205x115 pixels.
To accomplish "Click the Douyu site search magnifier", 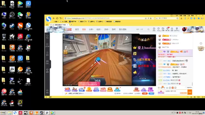I will 148,29.
